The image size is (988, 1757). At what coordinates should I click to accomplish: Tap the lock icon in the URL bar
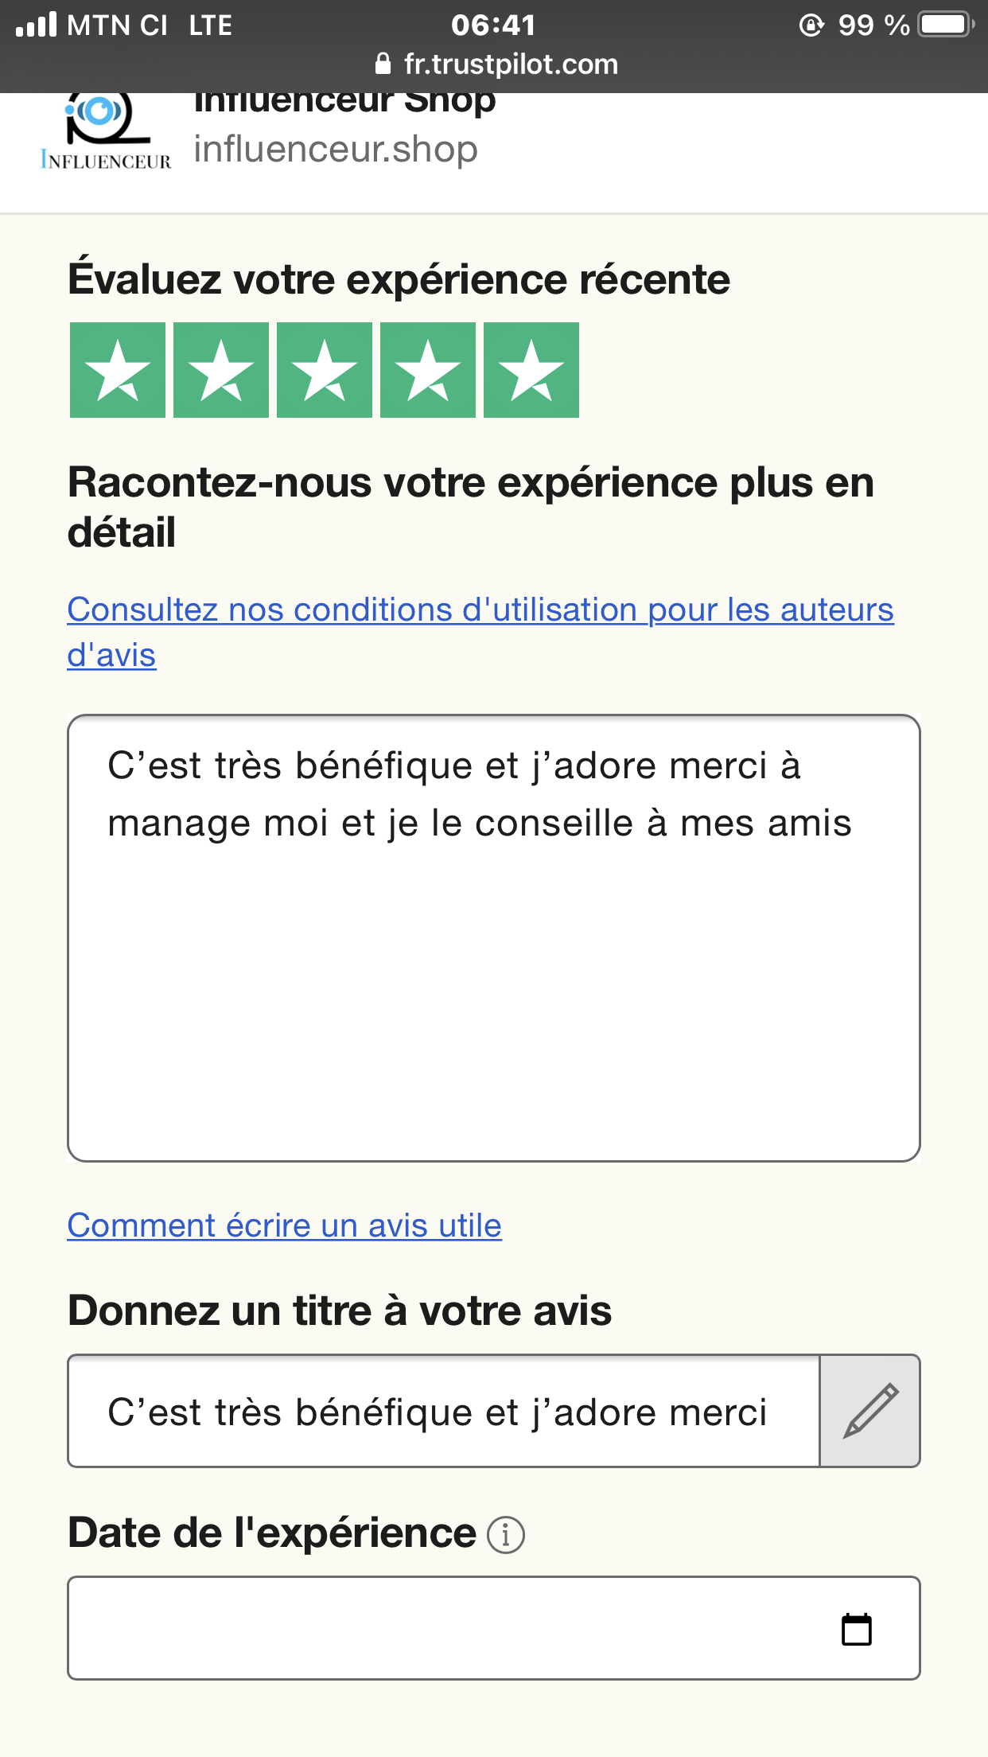[383, 64]
